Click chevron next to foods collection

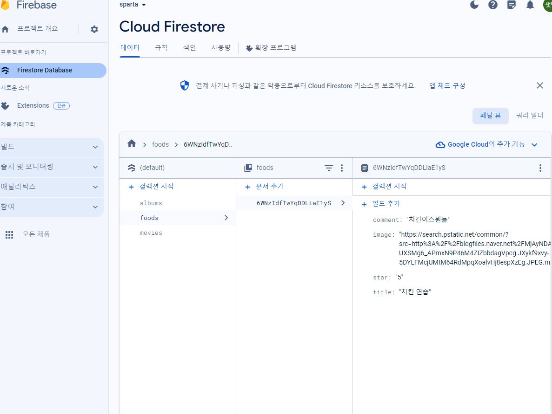[226, 218]
